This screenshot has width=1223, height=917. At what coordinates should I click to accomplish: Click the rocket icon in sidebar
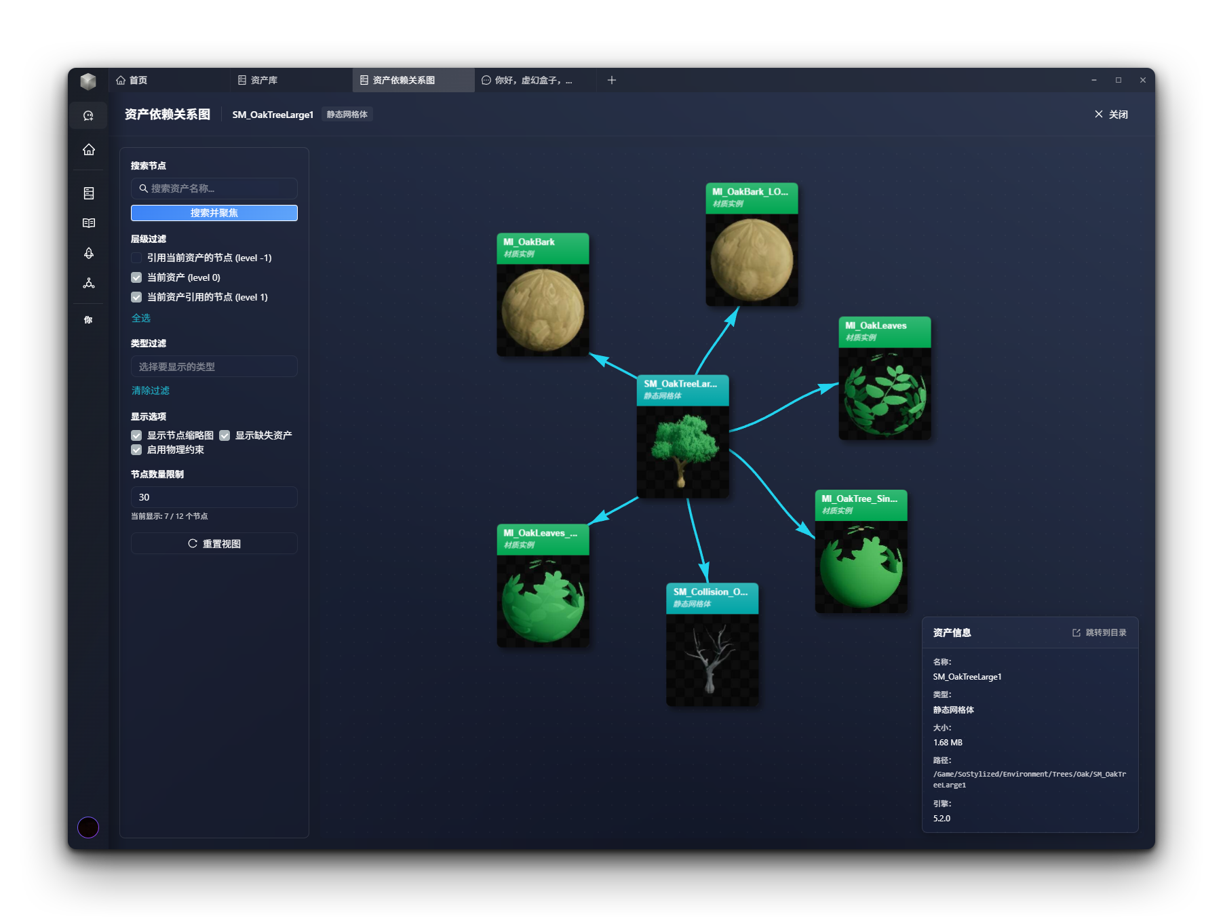click(88, 253)
